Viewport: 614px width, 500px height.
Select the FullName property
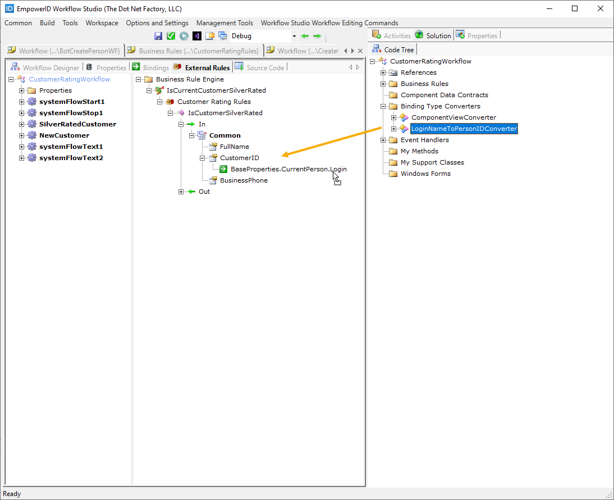[234, 147]
